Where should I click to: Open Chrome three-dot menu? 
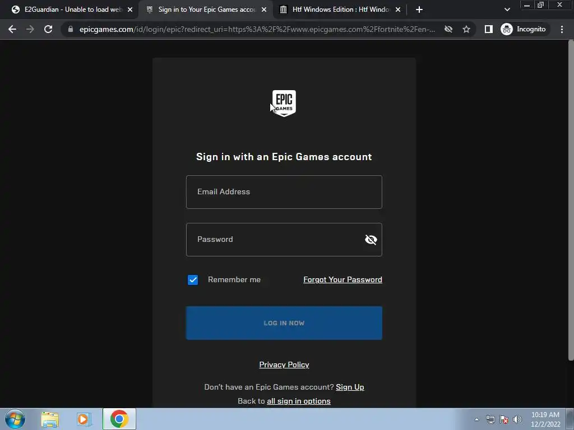click(x=562, y=29)
